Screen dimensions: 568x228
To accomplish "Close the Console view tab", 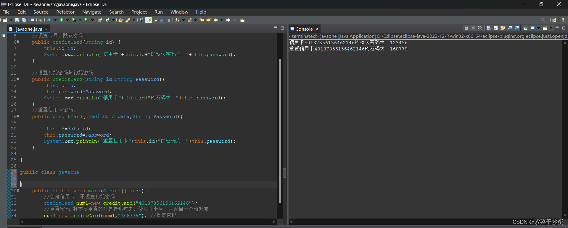I will click(317, 29).
